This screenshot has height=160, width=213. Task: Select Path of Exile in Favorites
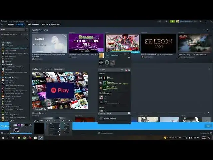click(x=9, y=59)
